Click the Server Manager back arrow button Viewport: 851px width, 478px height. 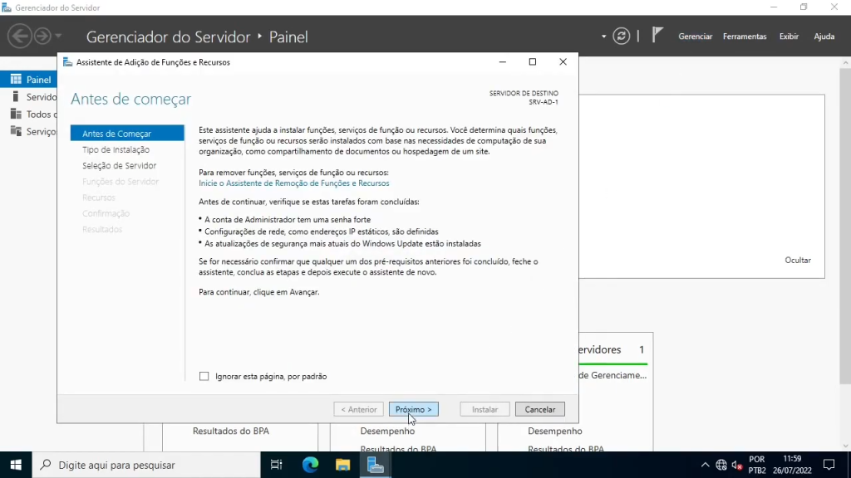pyautogui.click(x=20, y=37)
